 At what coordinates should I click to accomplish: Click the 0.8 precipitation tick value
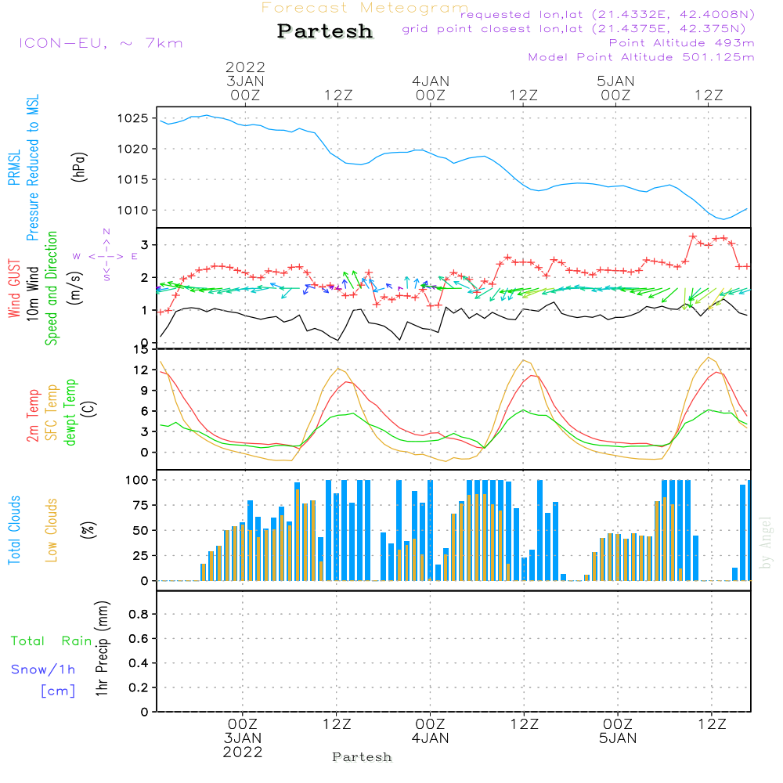tap(139, 614)
